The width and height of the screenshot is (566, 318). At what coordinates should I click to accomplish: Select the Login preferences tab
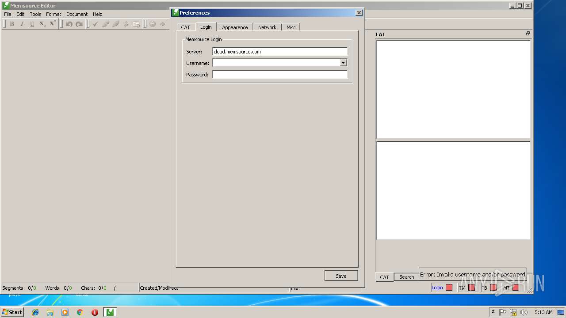point(206,27)
